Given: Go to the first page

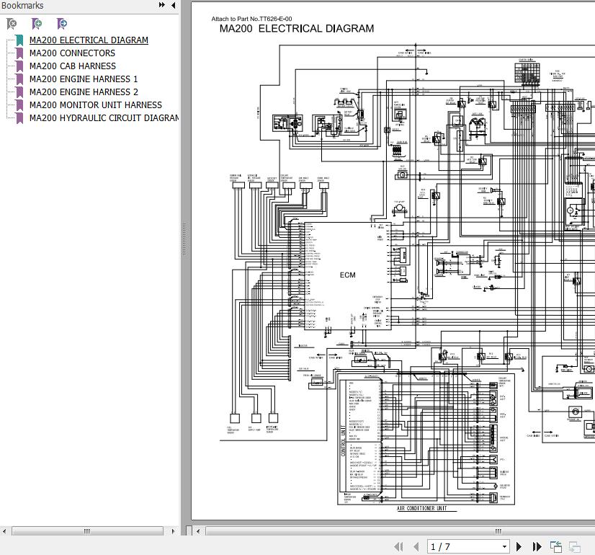Looking at the screenshot, I should [398, 546].
